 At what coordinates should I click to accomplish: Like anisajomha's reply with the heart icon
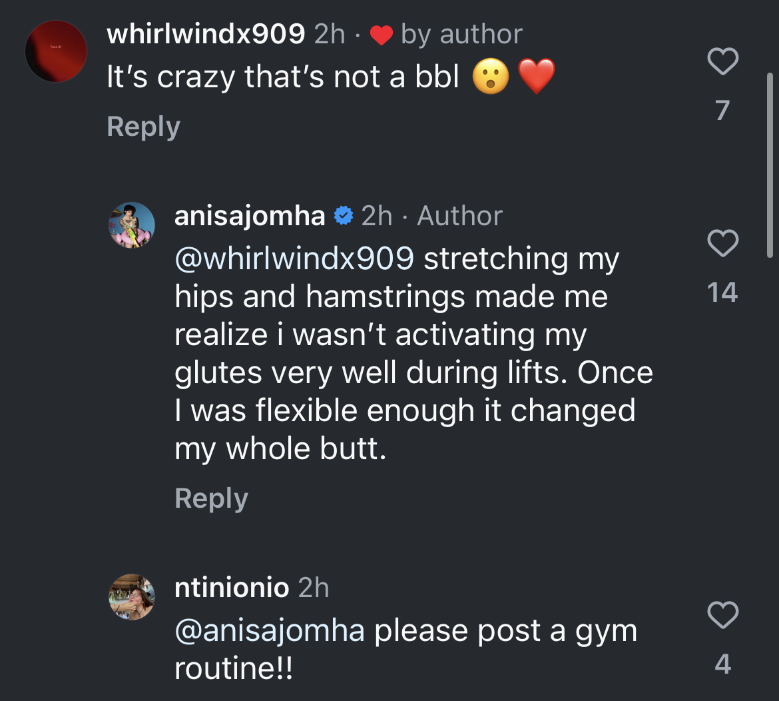point(722,243)
